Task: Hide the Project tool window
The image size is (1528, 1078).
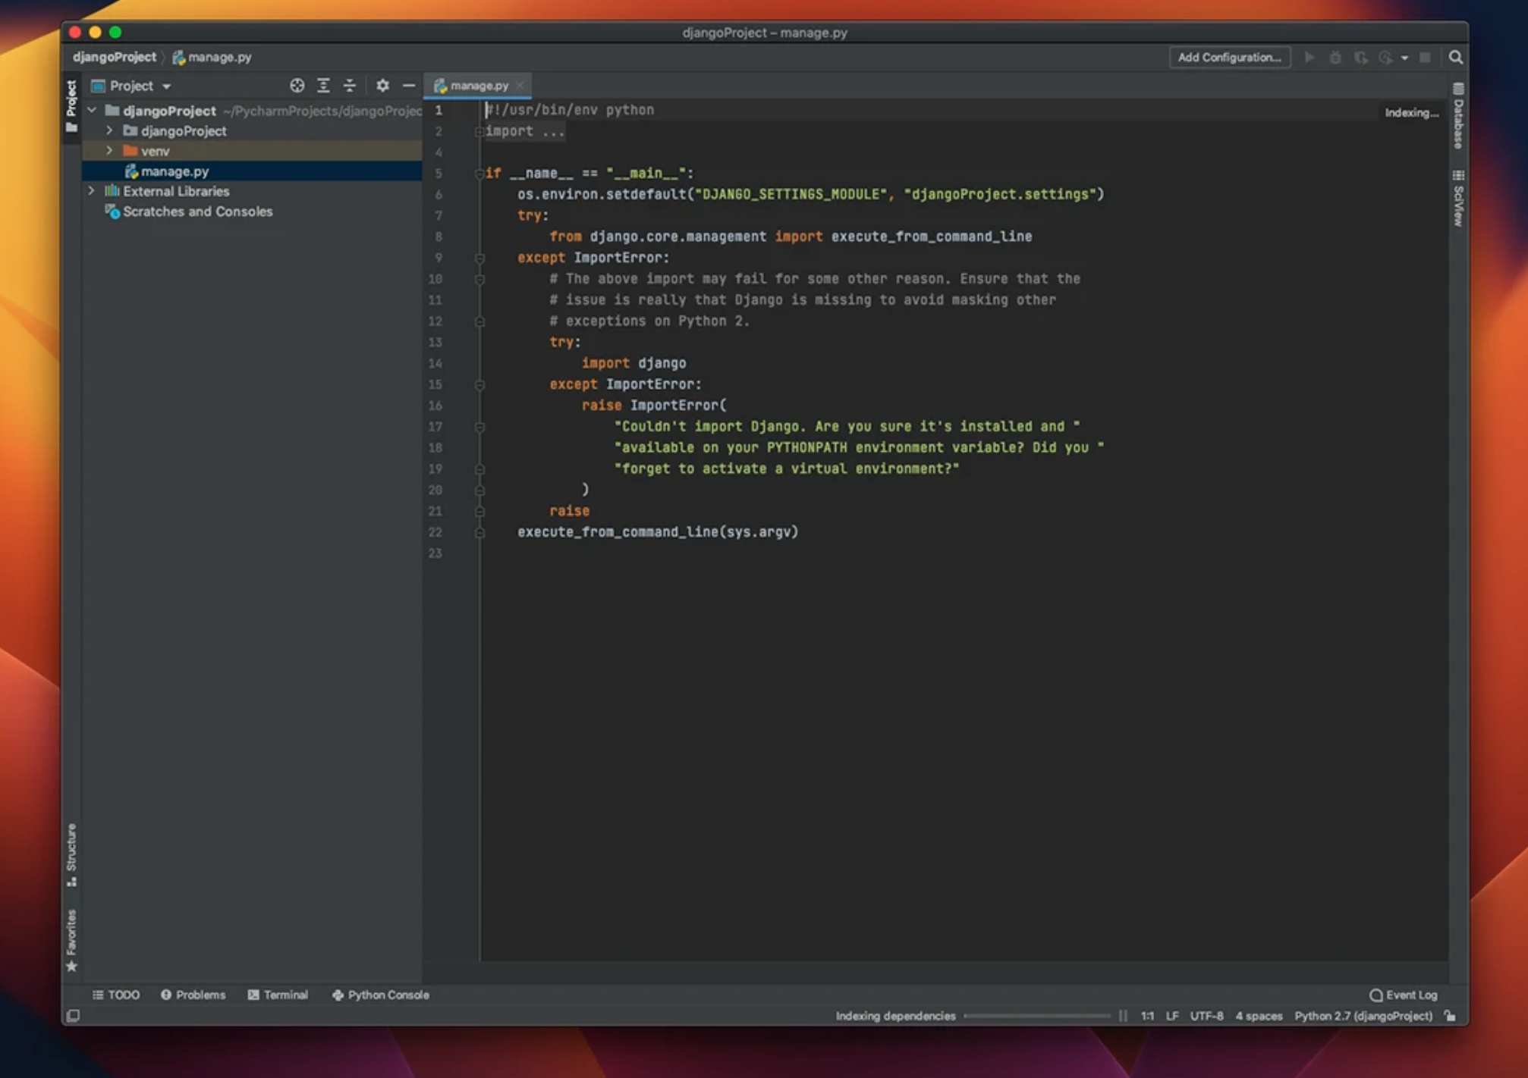Action: click(408, 85)
